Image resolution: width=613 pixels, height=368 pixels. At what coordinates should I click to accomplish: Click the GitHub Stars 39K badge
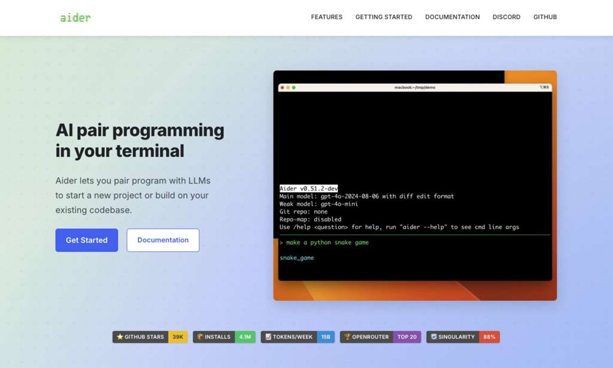pos(150,337)
